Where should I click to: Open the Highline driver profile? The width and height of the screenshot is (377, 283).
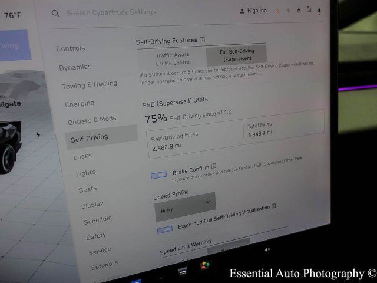tap(253, 11)
